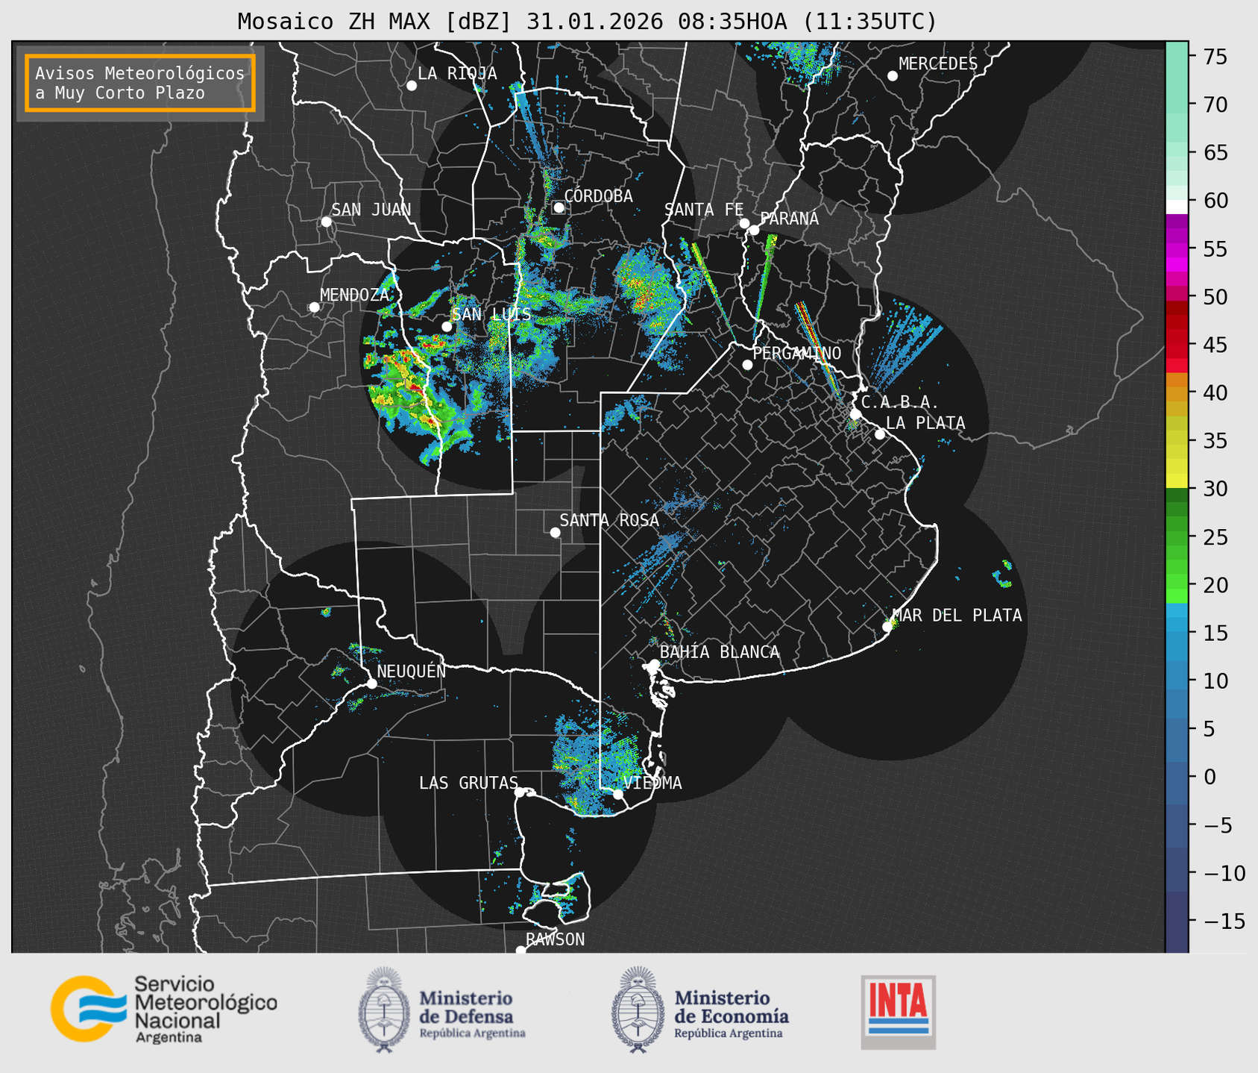Click the LA PLATA city marker dot
The image size is (1258, 1073).
[x=880, y=434]
